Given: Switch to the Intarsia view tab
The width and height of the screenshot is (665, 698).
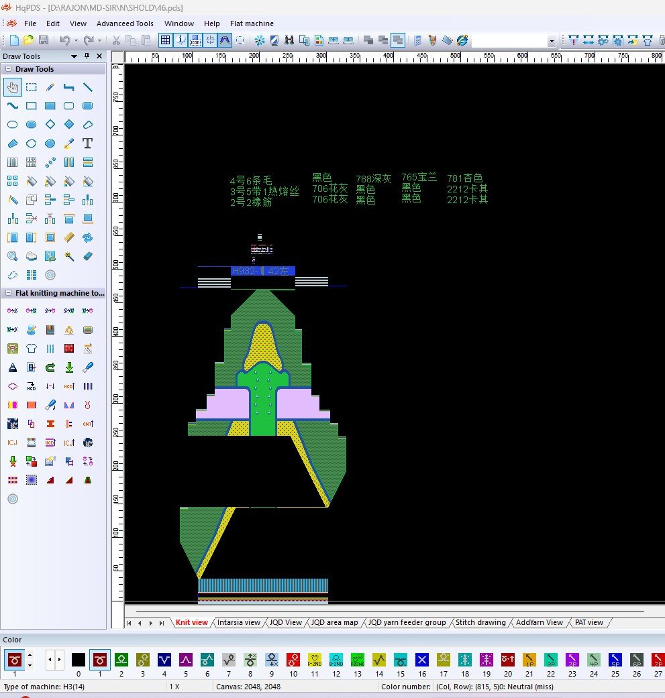Looking at the screenshot, I should 238,622.
